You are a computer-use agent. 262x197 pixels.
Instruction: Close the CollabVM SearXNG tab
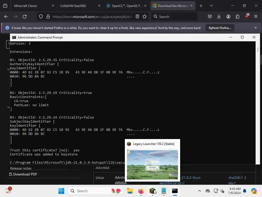[99, 6]
